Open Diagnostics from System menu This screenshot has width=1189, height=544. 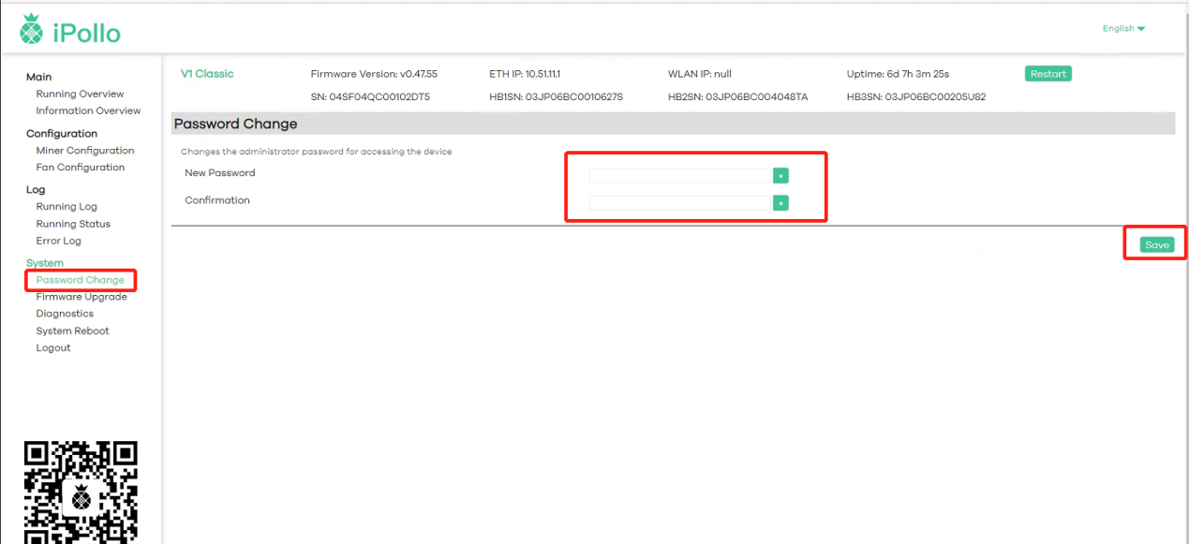(65, 314)
